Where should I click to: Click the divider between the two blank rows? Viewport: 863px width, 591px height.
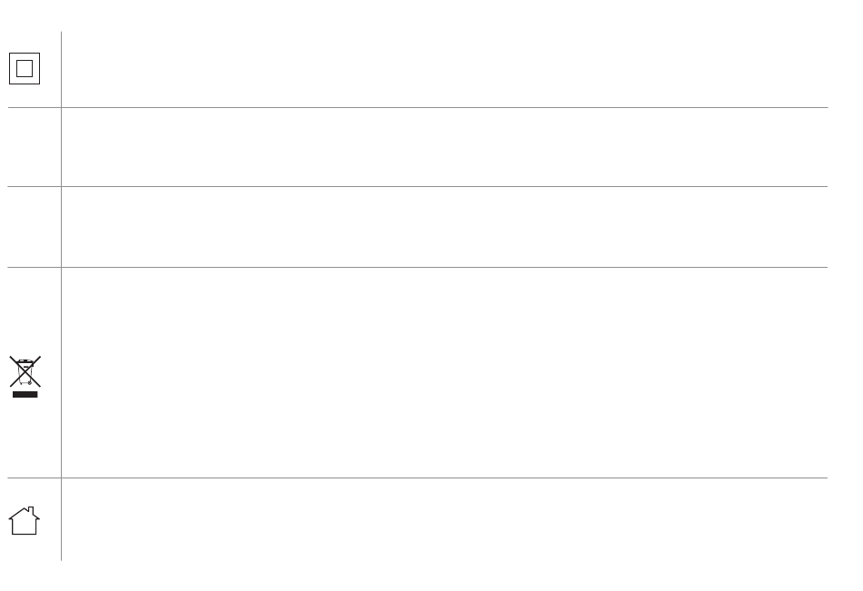click(x=418, y=186)
